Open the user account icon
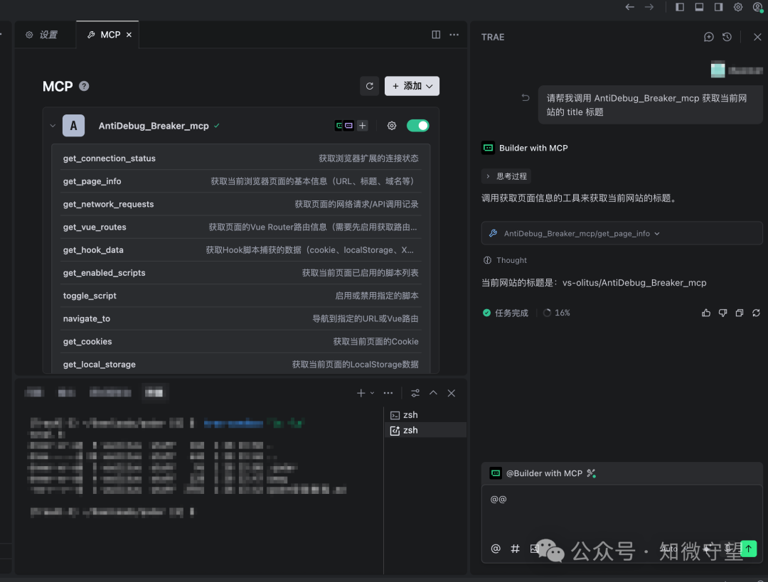Viewport: 768px width, 582px height. (758, 7)
